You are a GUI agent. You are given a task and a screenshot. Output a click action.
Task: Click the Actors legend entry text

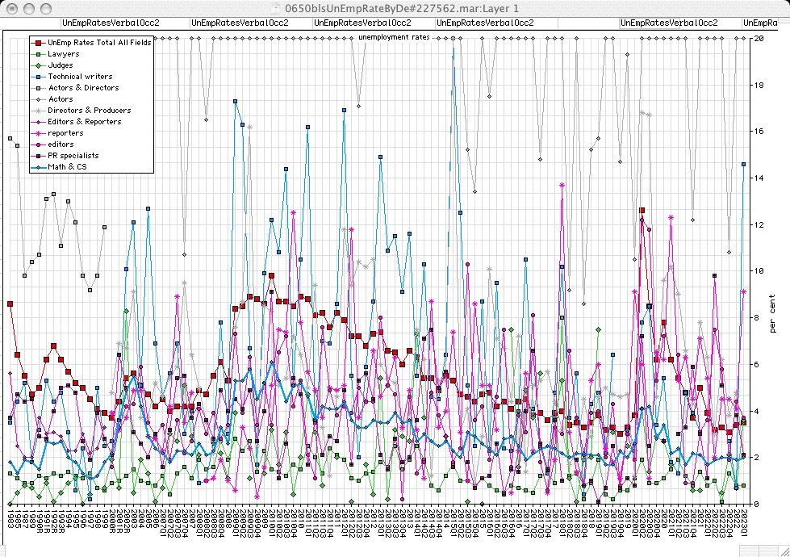click(61, 99)
